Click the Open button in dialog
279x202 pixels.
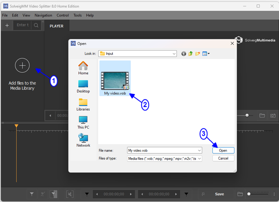coord(223,151)
